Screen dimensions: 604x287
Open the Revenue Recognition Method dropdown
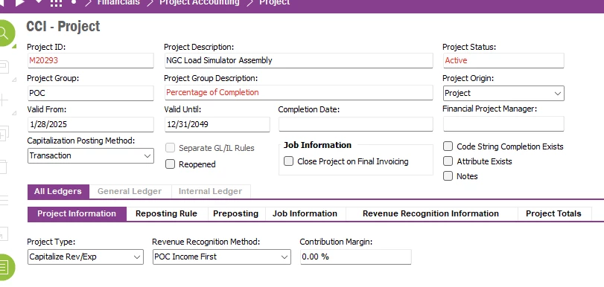221,257
